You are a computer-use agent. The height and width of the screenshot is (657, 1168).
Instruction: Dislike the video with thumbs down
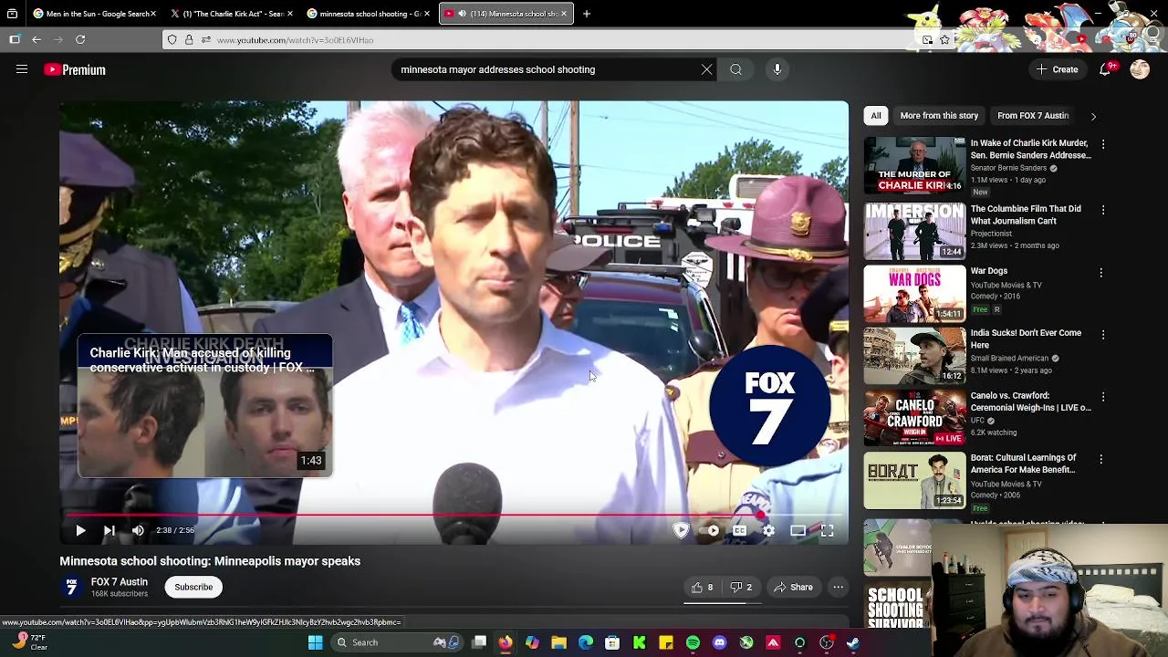(x=740, y=587)
